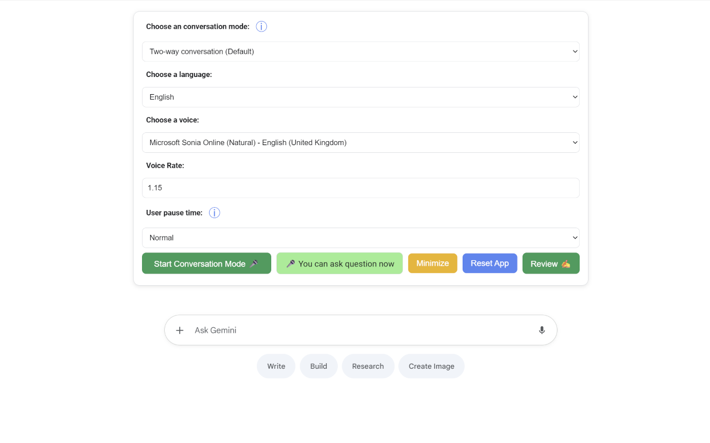Open the Review button with writing hand
The height and width of the screenshot is (443, 710).
550,264
